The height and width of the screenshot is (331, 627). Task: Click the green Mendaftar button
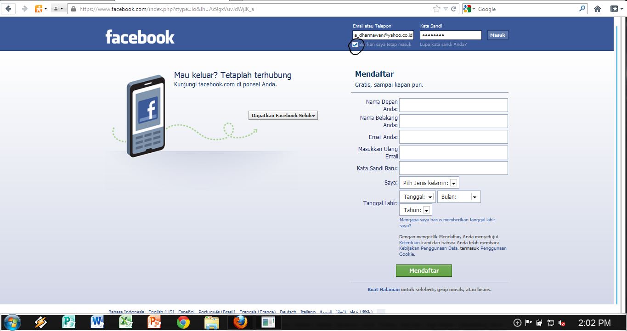pos(424,271)
